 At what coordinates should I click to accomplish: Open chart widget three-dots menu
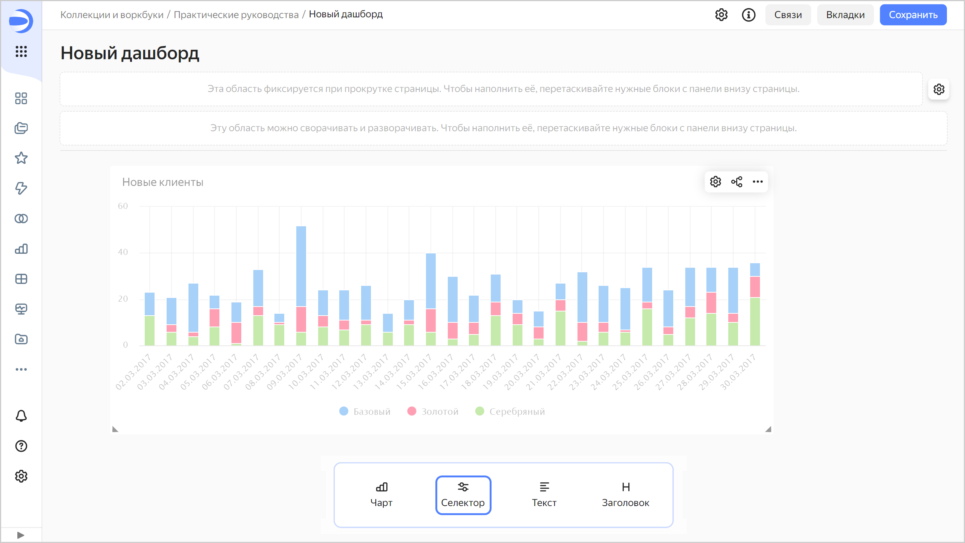[x=758, y=182]
